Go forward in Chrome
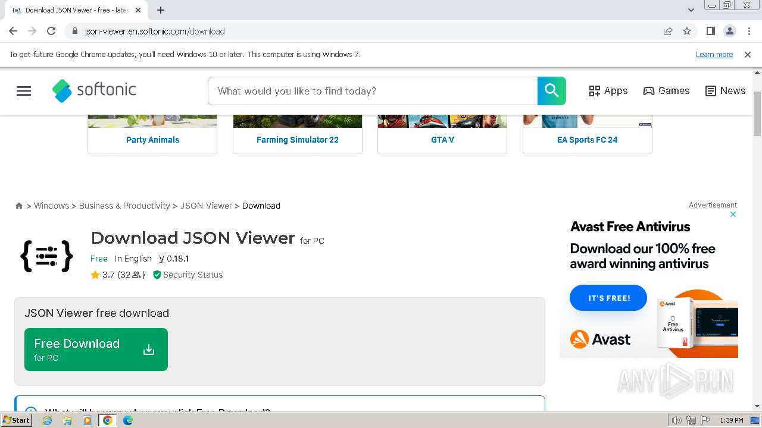This screenshot has width=762, height=428. click(32, 31)
